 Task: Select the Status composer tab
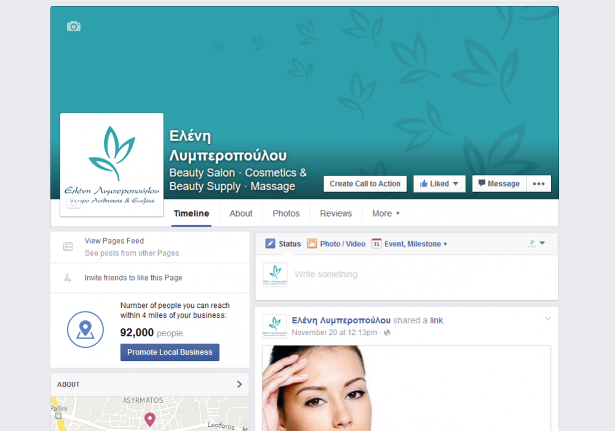click(x=290, y=244)
